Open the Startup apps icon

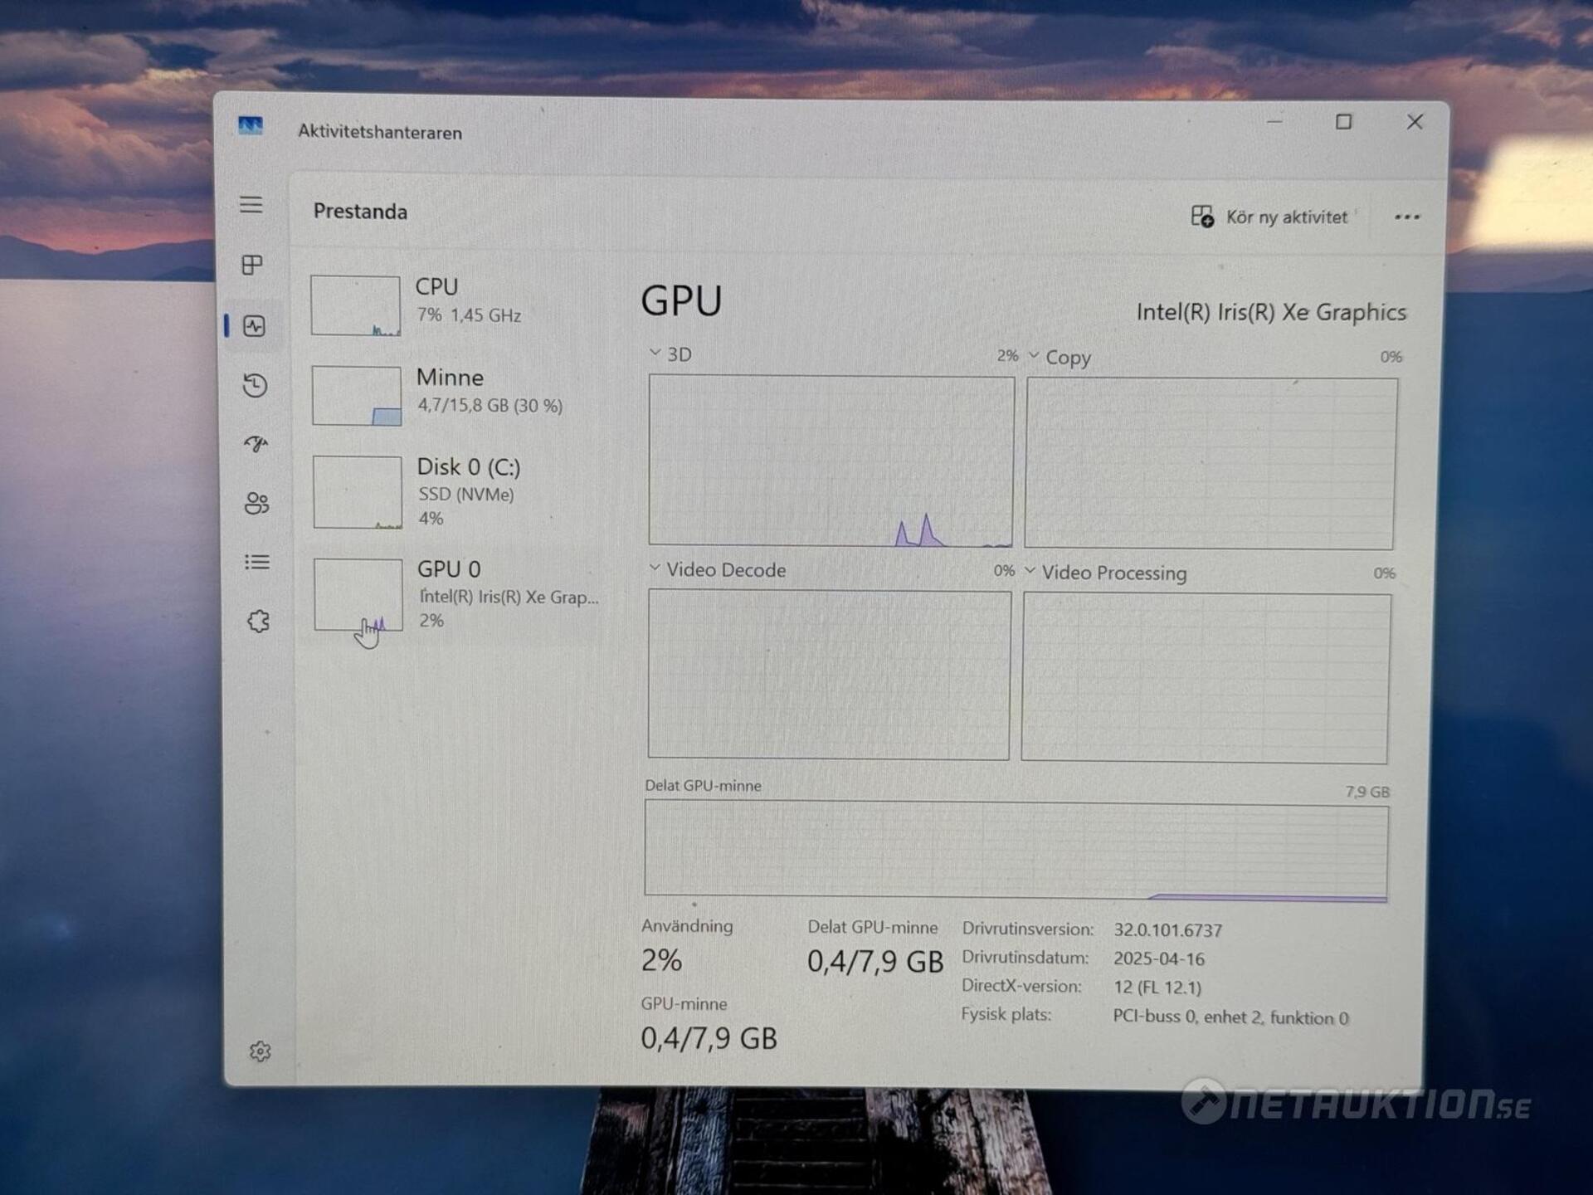click(x=256, y=444)
